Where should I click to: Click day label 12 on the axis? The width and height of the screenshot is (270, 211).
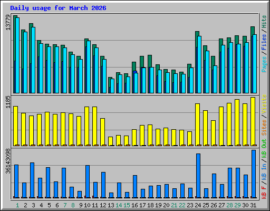point(103,205)
